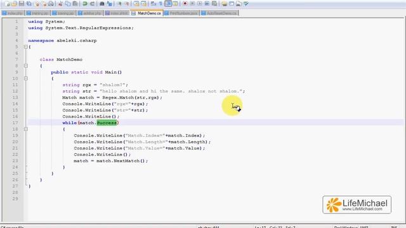
Task: Undo the last edit via green arrow
Action: coord(84,4)
